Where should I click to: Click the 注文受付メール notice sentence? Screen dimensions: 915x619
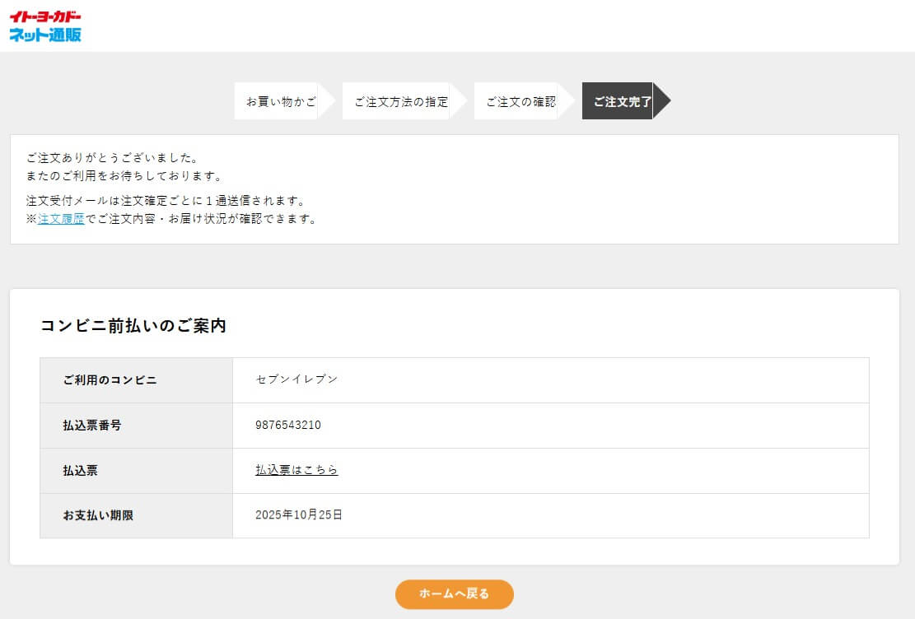166,201
